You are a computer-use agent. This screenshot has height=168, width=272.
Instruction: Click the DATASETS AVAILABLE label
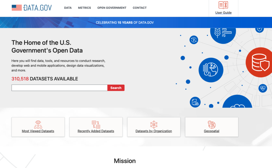(x=54, y=79)
